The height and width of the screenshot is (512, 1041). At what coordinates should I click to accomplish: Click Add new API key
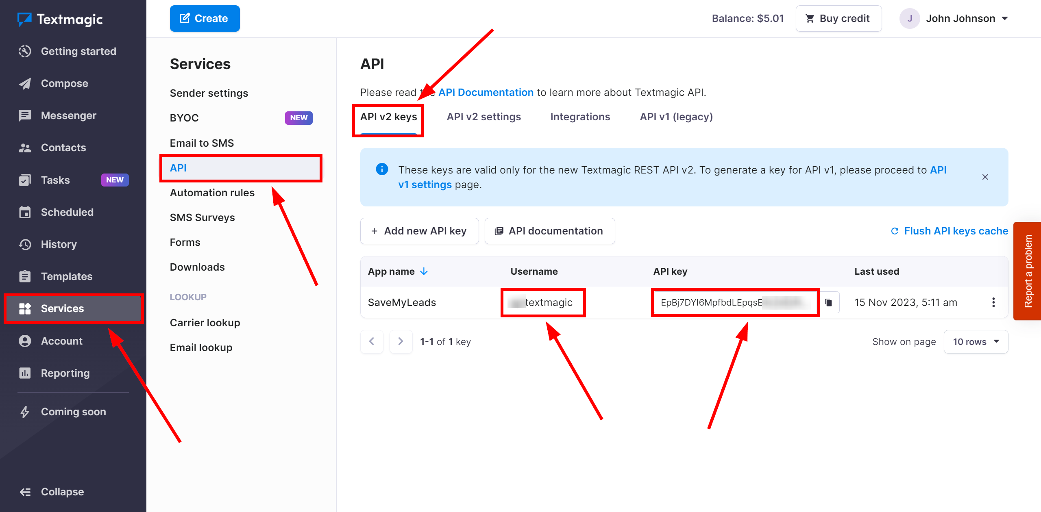(419, 231)
